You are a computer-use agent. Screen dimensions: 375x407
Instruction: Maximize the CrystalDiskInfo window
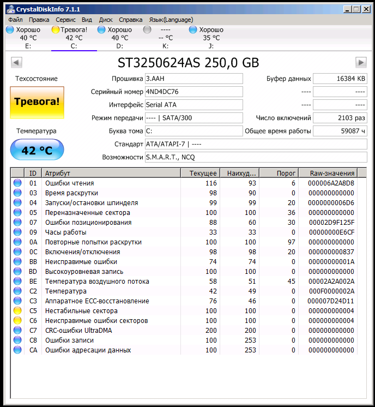[356, 9]
